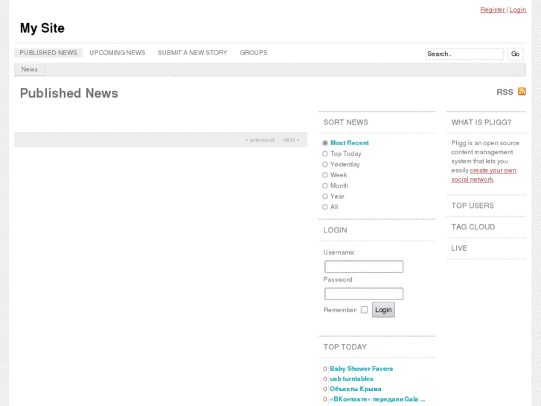Focus the Username input field

[364, 267]
